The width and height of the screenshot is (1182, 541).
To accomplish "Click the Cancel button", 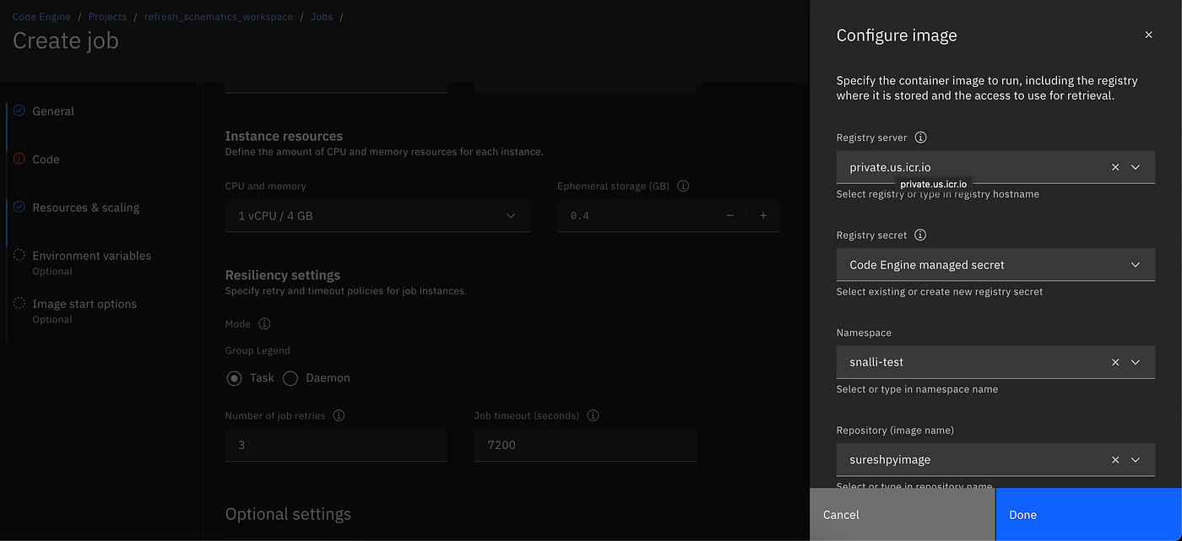I will click(x=903, y=515).
